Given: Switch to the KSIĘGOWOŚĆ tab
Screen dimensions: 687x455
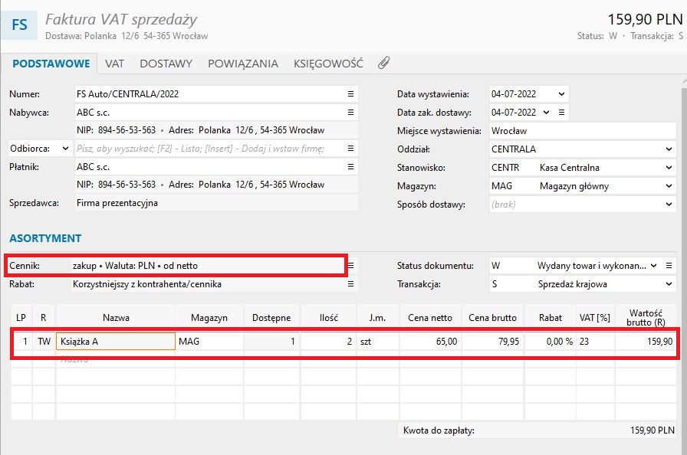Looking at the screenshot, I should coord(328,64).
